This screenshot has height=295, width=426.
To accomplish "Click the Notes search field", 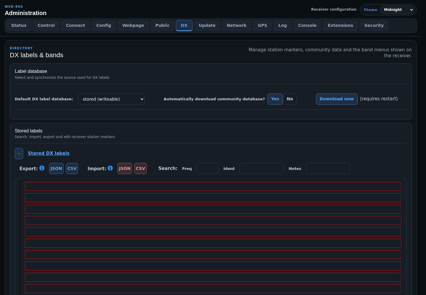I will [x=328, y=168].
